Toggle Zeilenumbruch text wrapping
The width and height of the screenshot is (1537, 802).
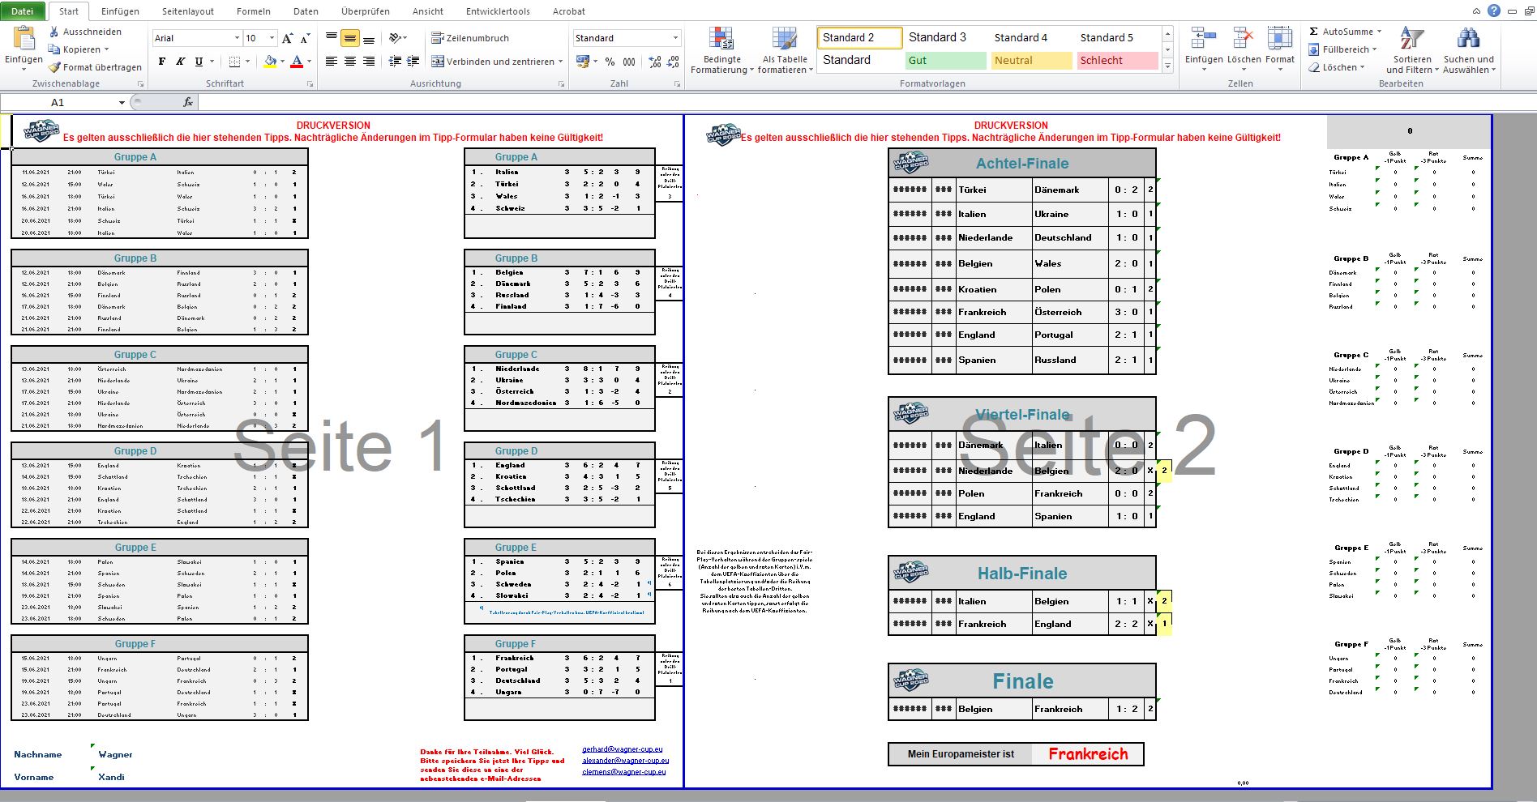pyautogui.click(x=470, y=38)
